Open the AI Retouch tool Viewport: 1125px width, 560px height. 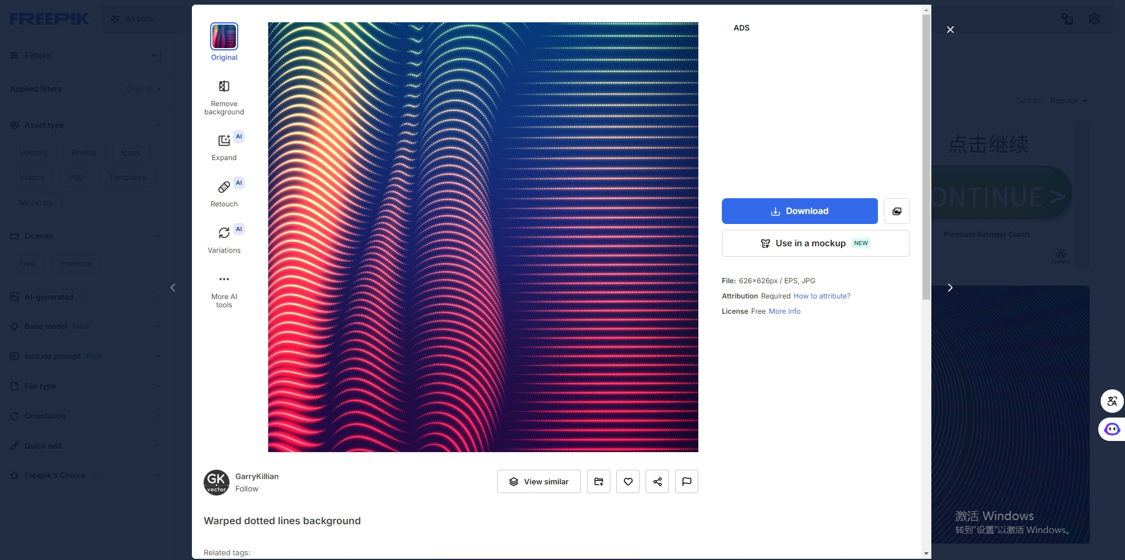(x=224, y=192)
